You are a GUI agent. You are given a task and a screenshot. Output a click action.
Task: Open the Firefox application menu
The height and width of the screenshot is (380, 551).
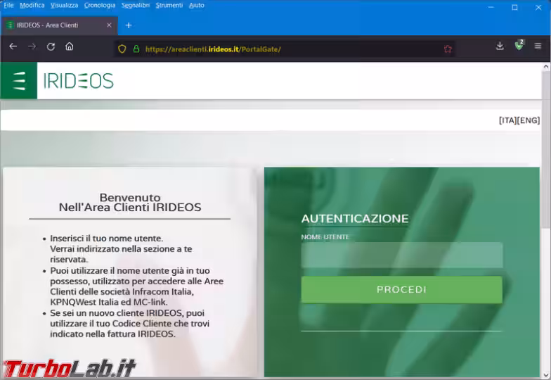(538, 46)
